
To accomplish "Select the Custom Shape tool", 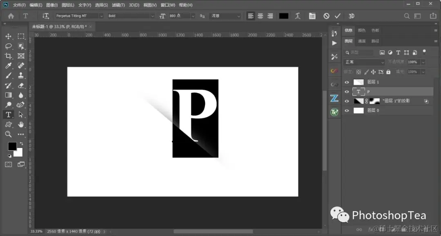I will [9, 124].
